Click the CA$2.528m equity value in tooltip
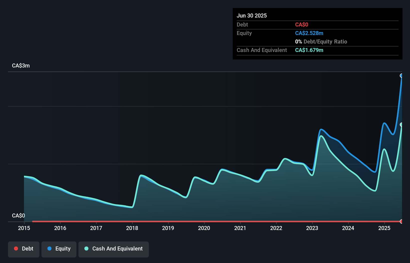 coord(309,33)
